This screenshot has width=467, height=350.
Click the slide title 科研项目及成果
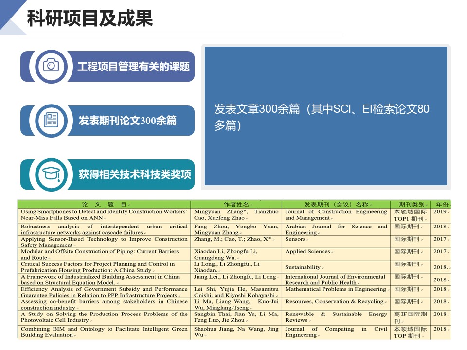pyautogui.click(x=90, y=19)
